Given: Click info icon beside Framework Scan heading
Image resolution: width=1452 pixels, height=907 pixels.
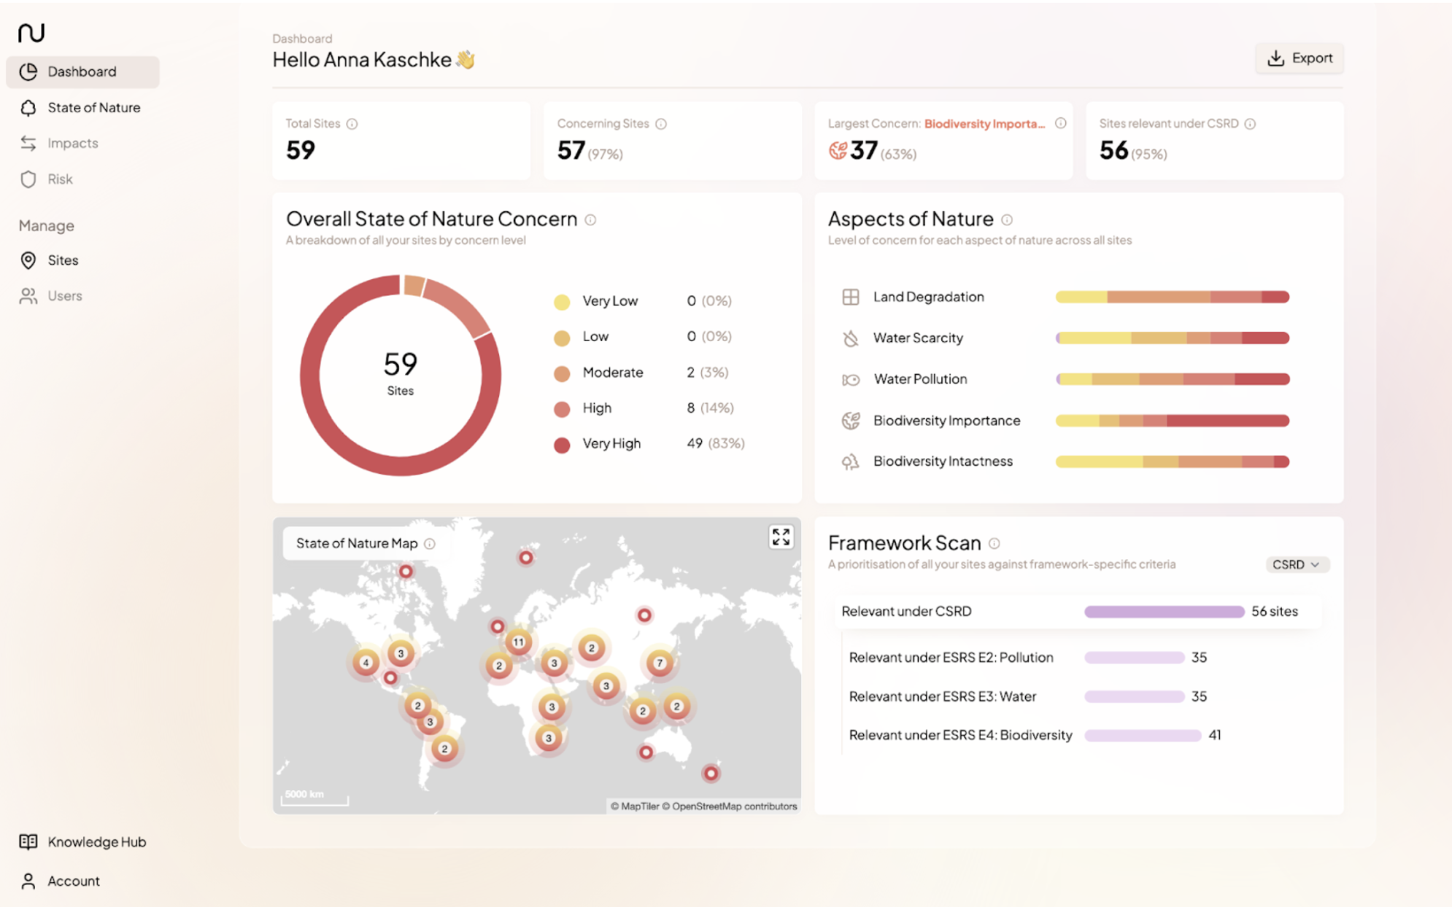Looking at the screenshot, I should [x=995, y=543].
